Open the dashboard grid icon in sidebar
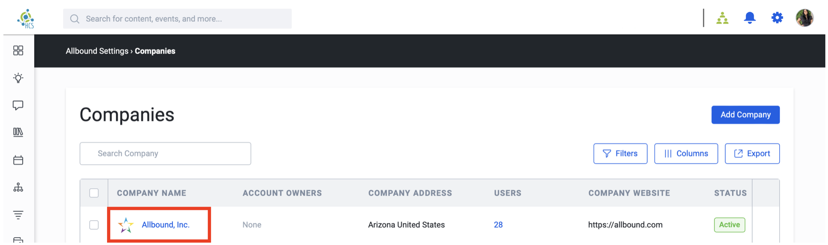This screenshot has height=245, width=828. pyautogui.click(x=18, y=51)
